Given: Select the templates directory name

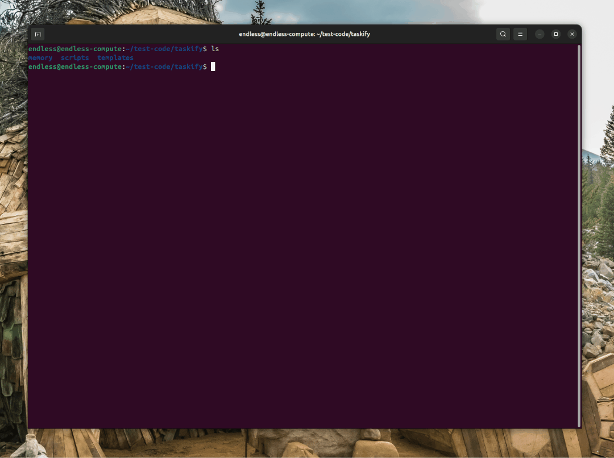Looking at the screenshot, I should point(115,57).
